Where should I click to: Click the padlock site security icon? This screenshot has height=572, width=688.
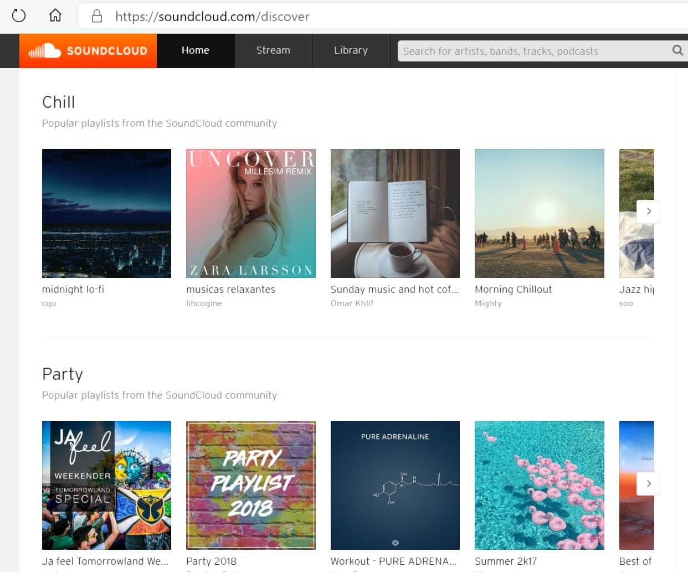tap(97, 16)
